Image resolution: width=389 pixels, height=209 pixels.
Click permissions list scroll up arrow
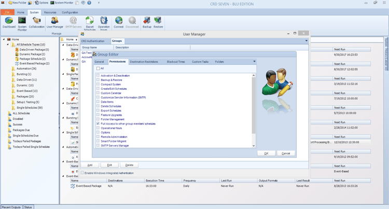point(254,75)
